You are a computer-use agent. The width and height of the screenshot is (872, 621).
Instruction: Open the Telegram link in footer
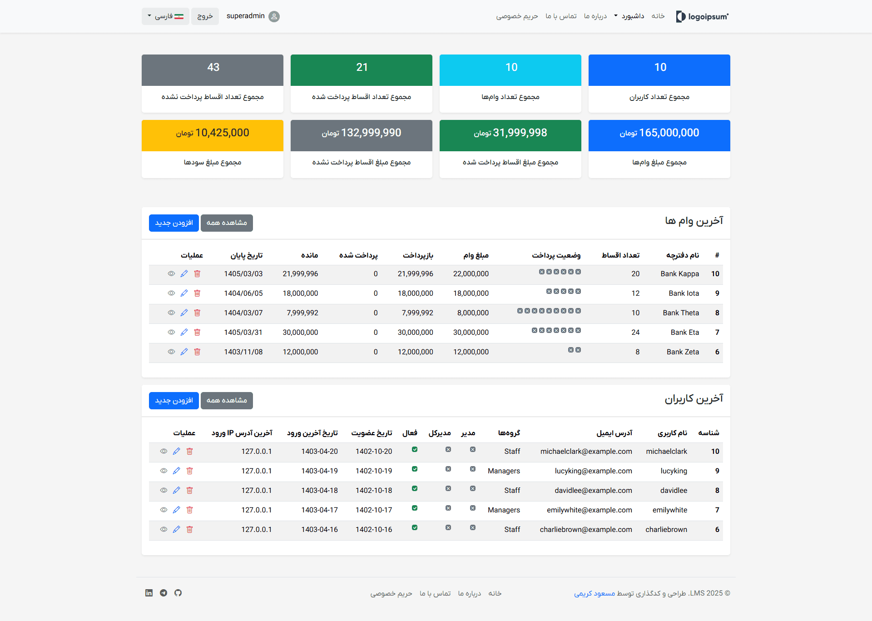pyautogui.click(x=163, y=593)
